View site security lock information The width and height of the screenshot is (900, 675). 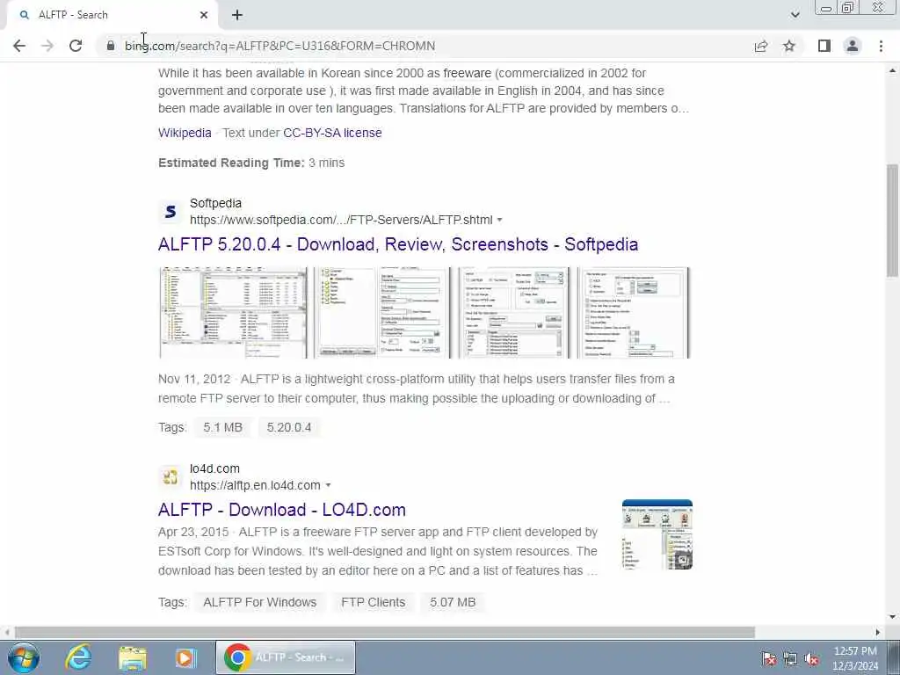click(111, 46)
